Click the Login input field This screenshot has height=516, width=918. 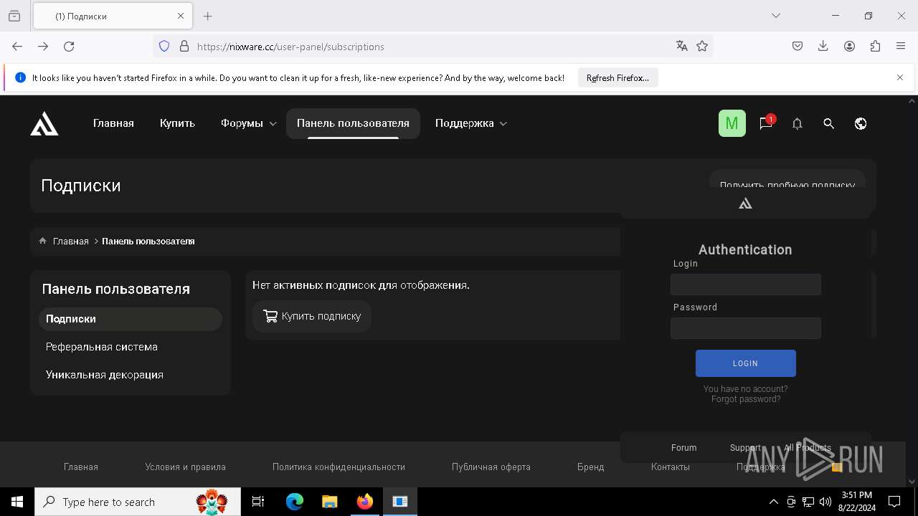click(745, 285)
